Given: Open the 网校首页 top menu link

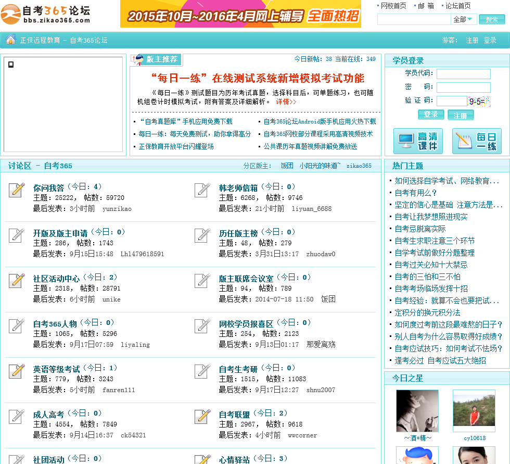Looking at the screenshot, I should click(393, 6).
